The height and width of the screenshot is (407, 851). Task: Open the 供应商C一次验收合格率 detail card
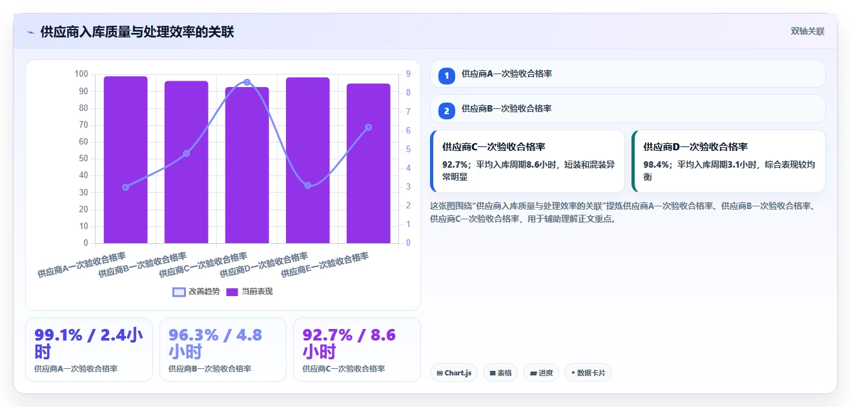528,161
